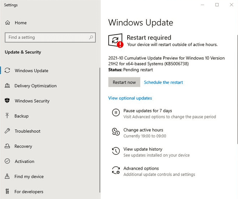Click 'Visit Advanced options' pause period text
Screen dimensions: 238x199
(170, 117)
